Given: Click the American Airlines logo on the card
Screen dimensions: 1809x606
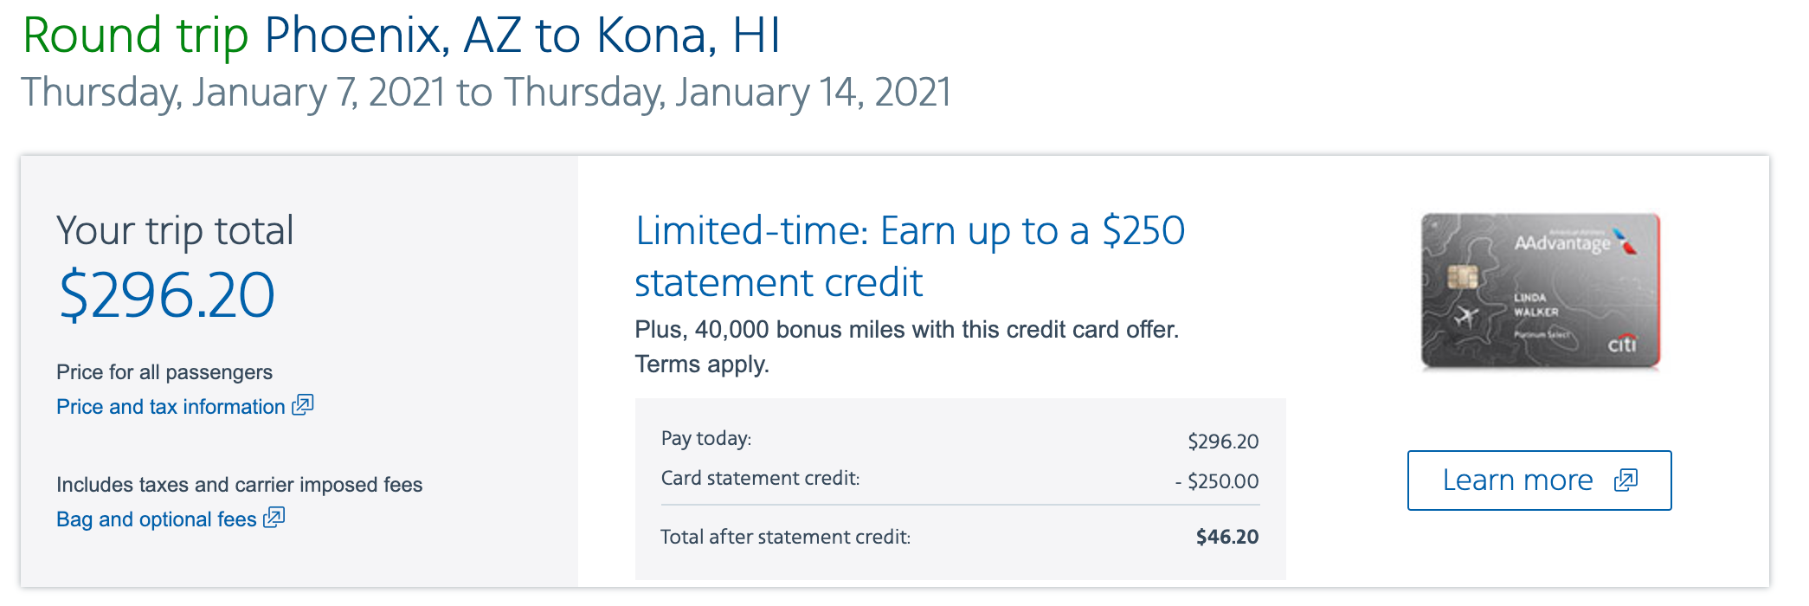Looking at the screenshot, I should coord(1627,242).
